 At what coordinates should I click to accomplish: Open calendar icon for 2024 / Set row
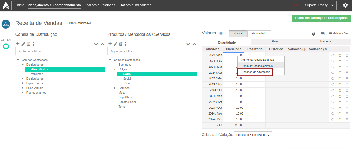coord(340,102)
